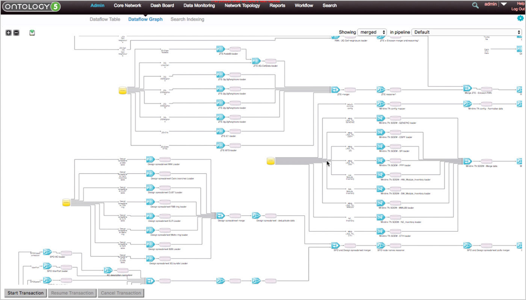Screen dimensions: 526x300
Task: Select Minilink TN SOEM - PPP loader icon
Action: click(381, 160)
